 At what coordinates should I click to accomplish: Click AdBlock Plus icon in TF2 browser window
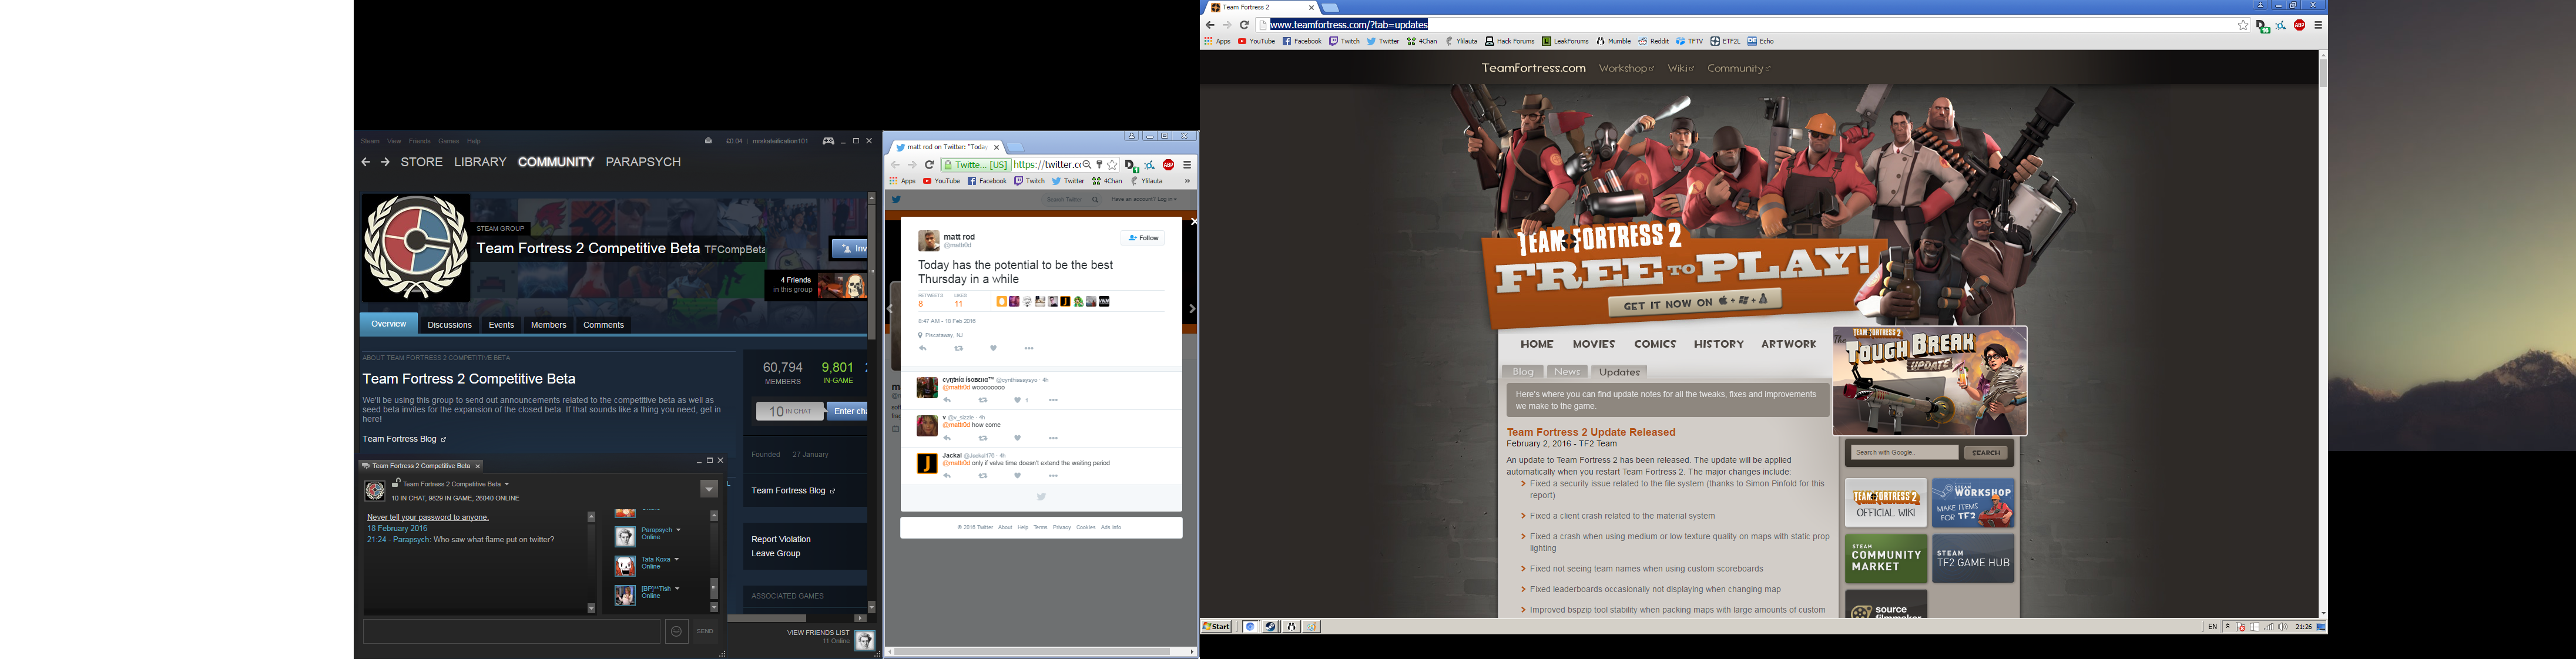2300,25
